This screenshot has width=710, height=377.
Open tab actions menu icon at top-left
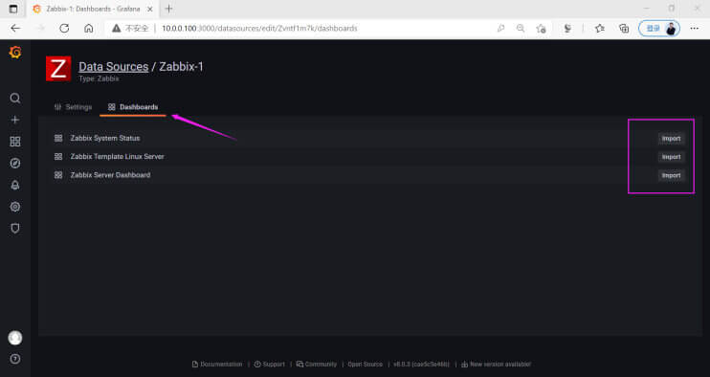(x=13, y=9)
